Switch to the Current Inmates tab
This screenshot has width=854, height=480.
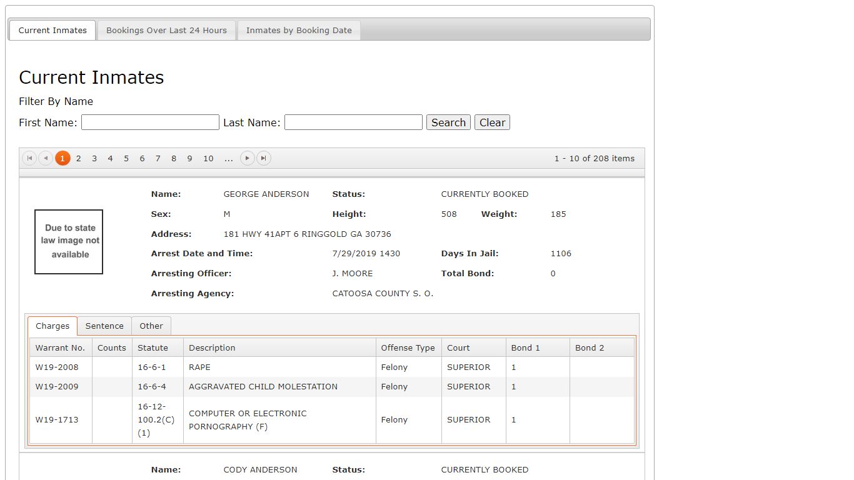click(x=53, y=30)
